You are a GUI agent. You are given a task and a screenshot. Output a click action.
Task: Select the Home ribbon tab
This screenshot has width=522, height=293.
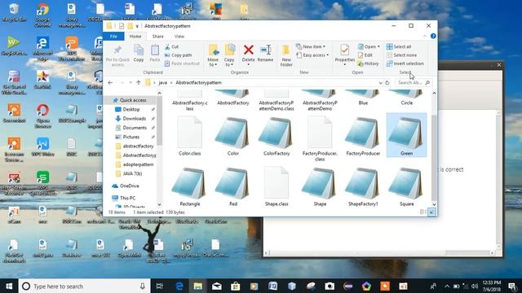pyautogui.click(x=135, y=36)
